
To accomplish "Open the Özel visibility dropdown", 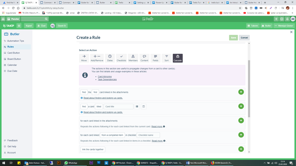I will (x=41, y=26).
